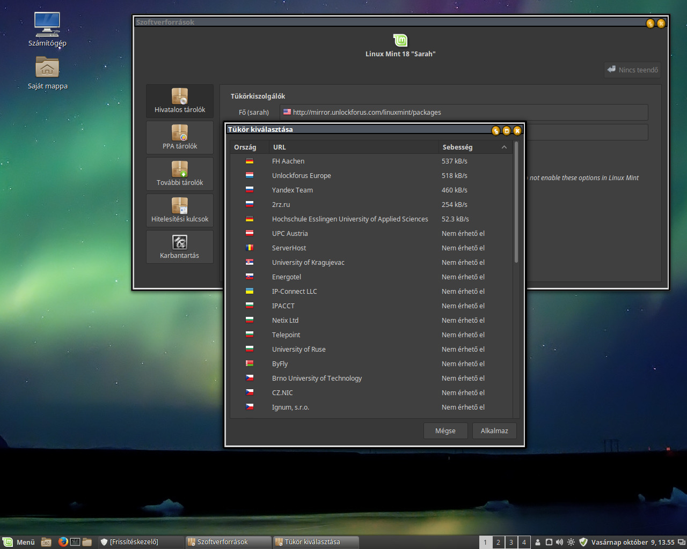
Task: Select the CZ.NIC mirror
Action: (371, 392)
